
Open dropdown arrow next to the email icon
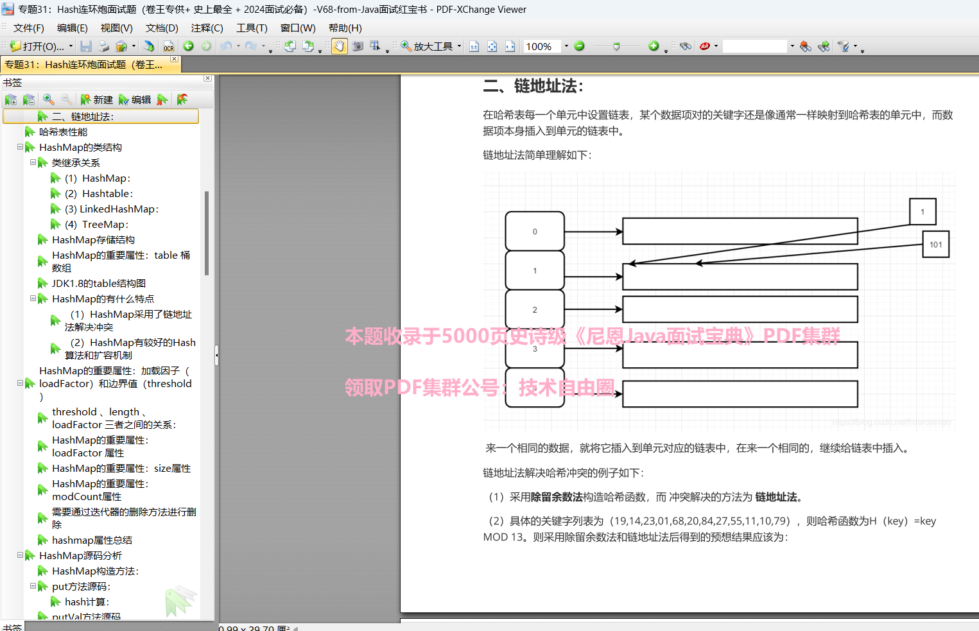(134, 46)
